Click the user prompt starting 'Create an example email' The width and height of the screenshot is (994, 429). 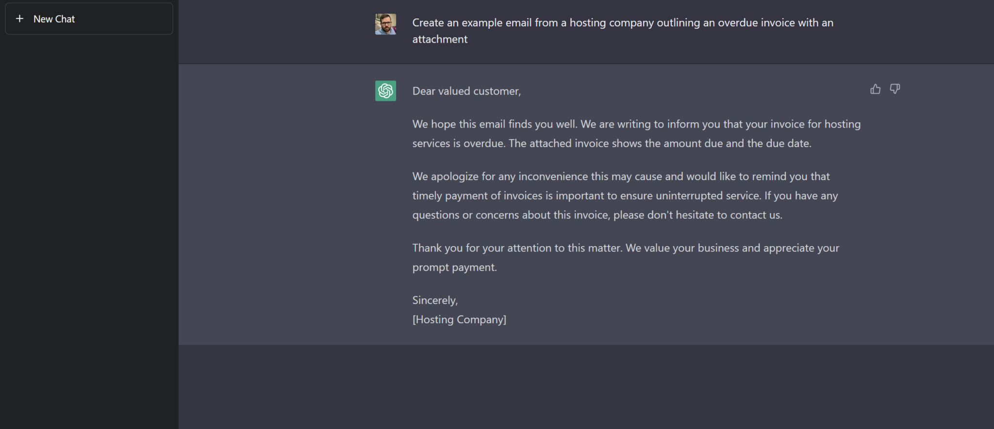click(x=622, y=23)
